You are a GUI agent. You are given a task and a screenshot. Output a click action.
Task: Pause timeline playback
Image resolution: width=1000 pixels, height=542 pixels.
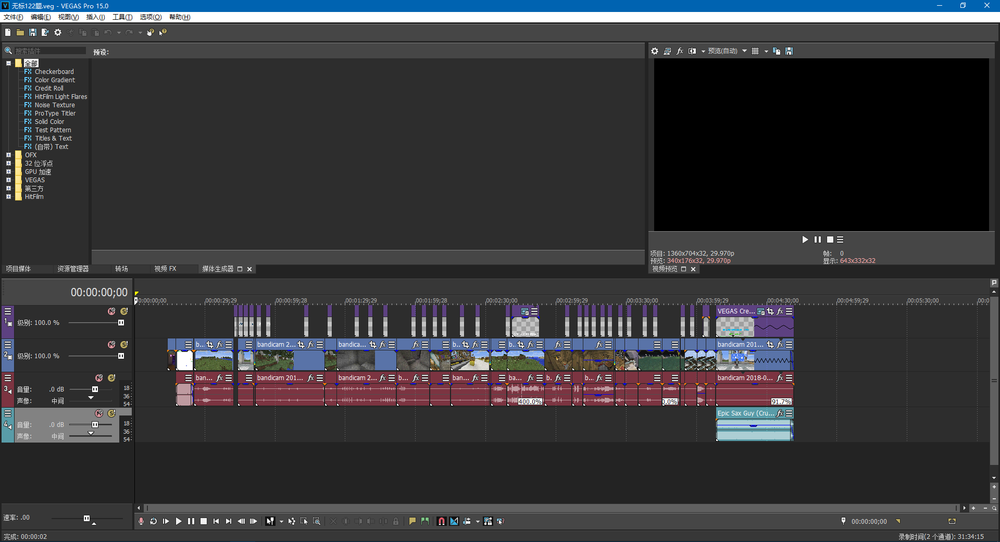[191, 521]
